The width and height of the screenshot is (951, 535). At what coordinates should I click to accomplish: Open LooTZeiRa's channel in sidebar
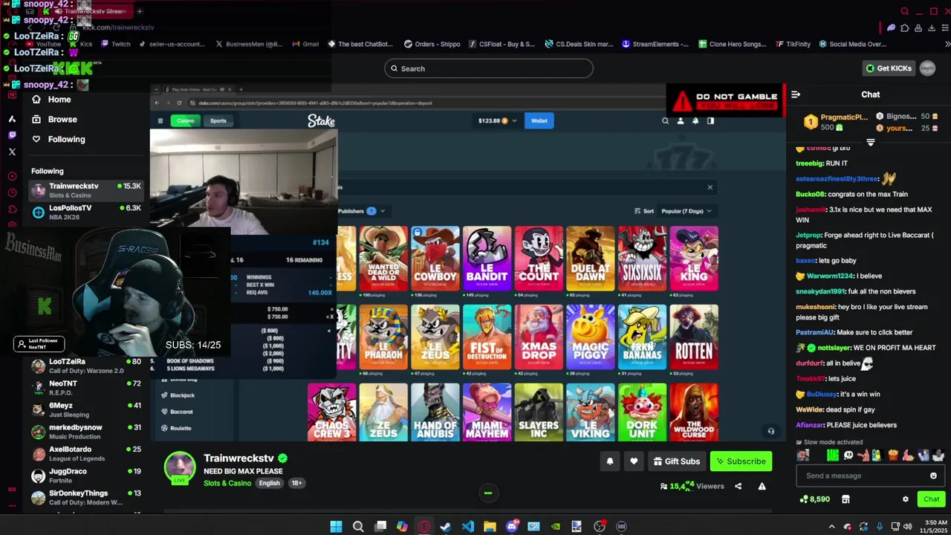click(85, 366)
